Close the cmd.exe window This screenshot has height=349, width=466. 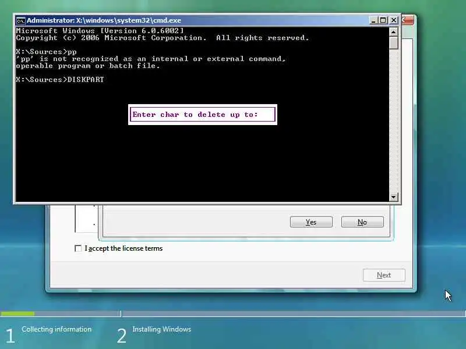coord(394,20)
